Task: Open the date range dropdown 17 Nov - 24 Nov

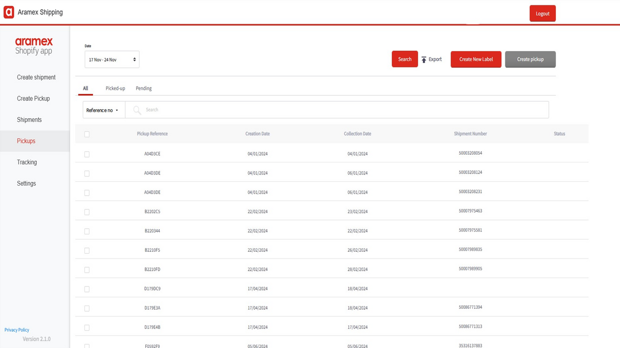Action: [x=112, y=59]
